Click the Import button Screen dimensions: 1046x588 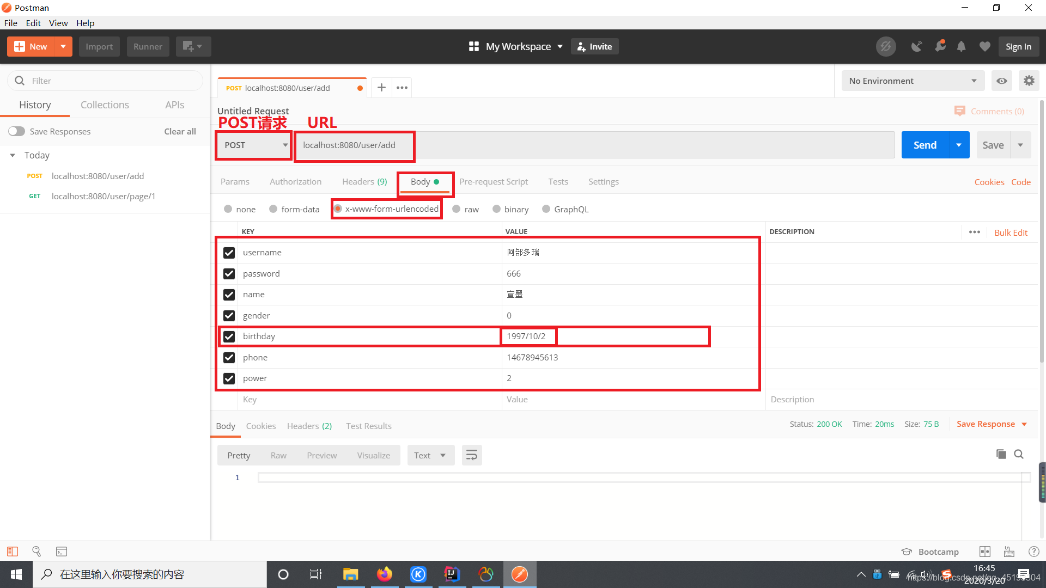pyautogui.click(x=99, y=46)
